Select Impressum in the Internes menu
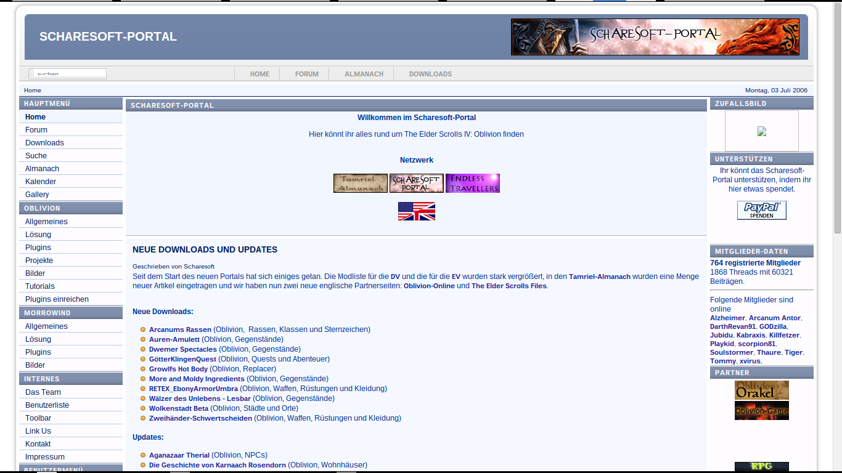The height and width of the screenshot is (473, 842). [x=44, y=457]
